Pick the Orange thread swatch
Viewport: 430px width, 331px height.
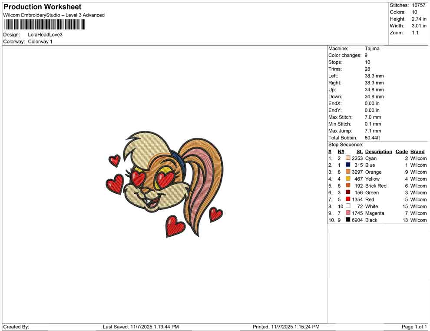pyautogui.click(x=348, y=172)
